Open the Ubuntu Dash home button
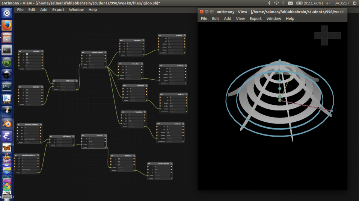The height and width of the screenshot is (201, 359). (x=7, y=13)
